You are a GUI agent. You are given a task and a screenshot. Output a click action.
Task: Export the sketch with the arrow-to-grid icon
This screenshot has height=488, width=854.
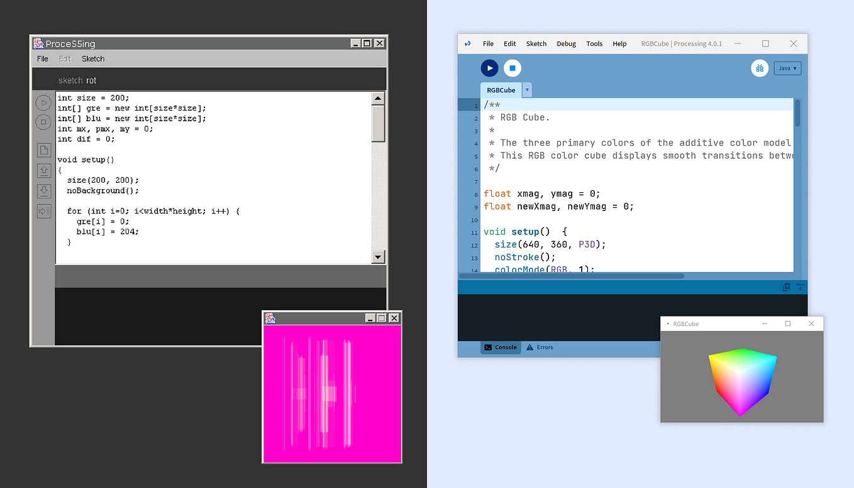pyautogui.click(x=43, y=211)
